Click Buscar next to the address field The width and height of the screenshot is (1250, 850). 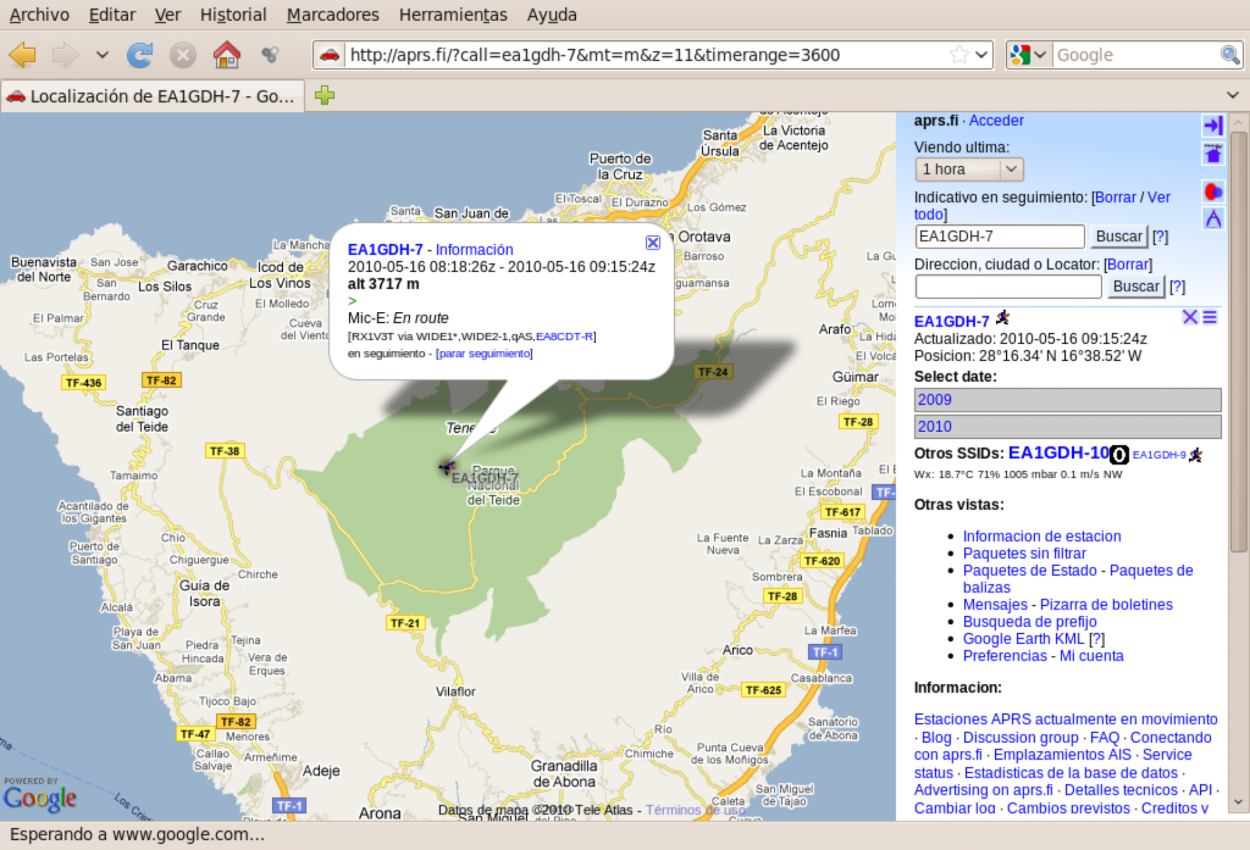[1136, 286]
